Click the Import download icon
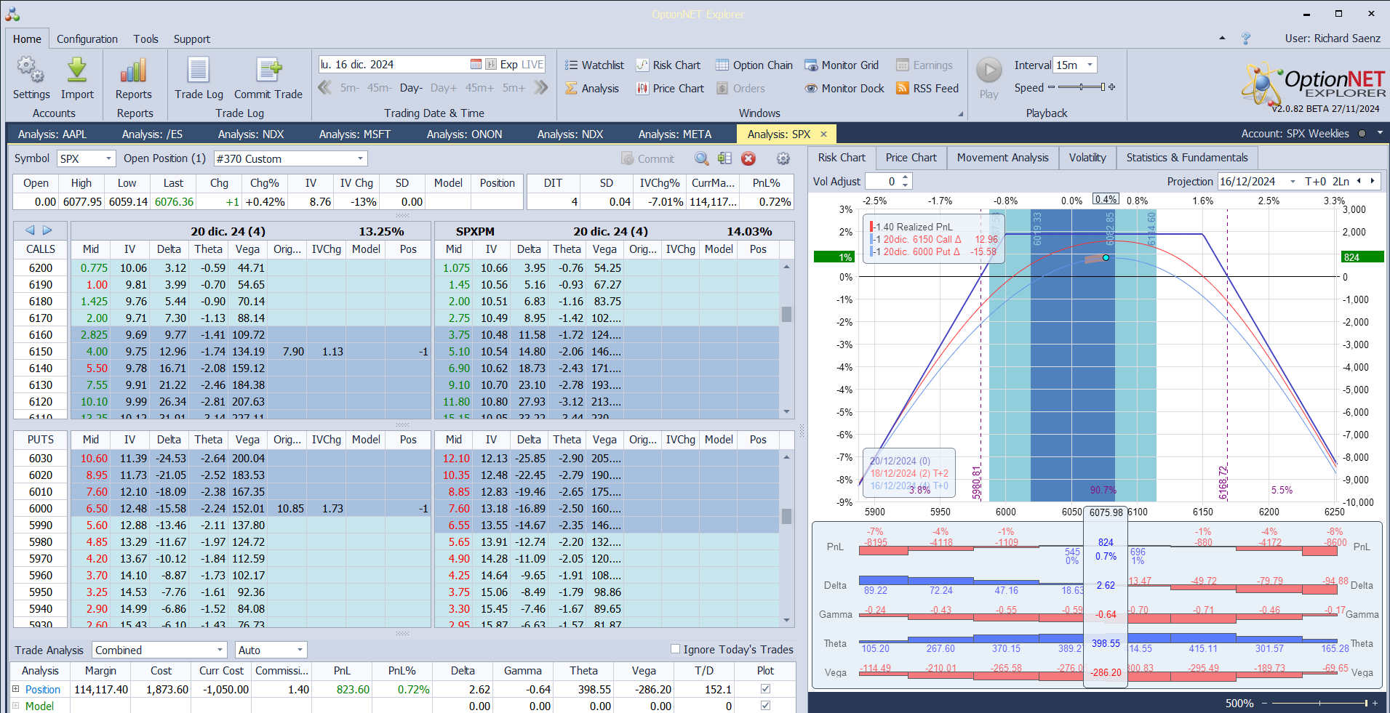 (x=77, y=71)
